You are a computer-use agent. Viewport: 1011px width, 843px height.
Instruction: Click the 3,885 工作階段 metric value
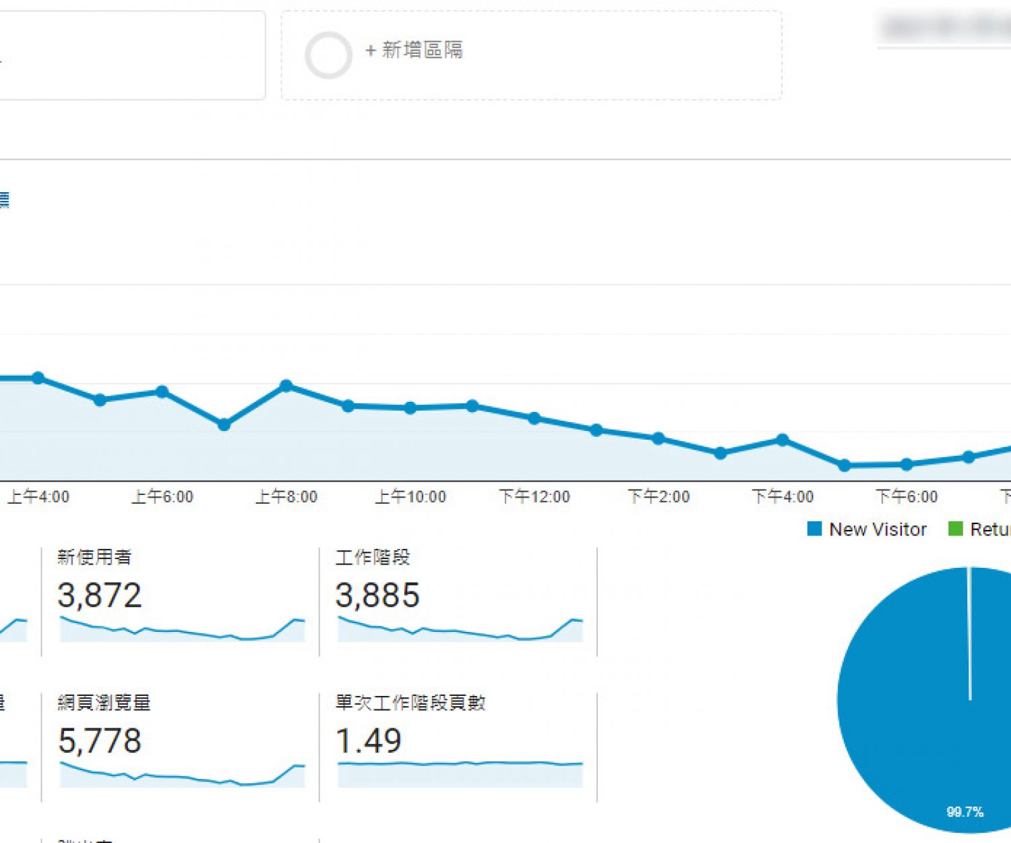(377, 595)
